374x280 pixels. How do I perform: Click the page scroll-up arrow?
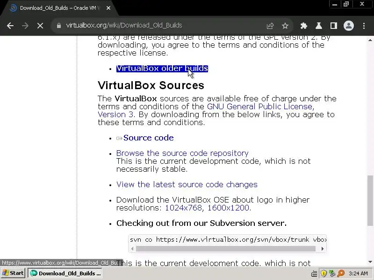370,40
